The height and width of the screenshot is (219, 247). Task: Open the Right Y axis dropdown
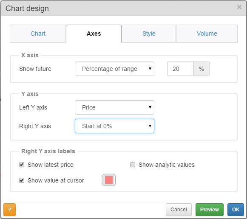coord(114,126)
